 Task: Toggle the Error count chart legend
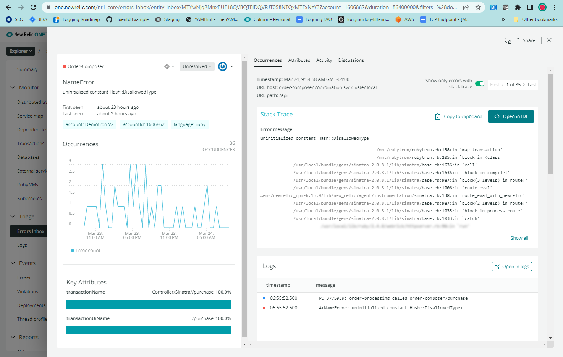coord(86,250)
